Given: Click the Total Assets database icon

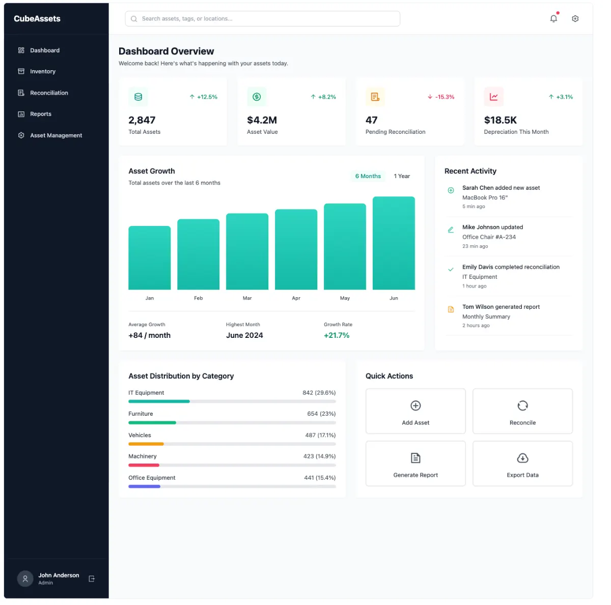Looking at the screenshot, I should (x=138, y=97).
